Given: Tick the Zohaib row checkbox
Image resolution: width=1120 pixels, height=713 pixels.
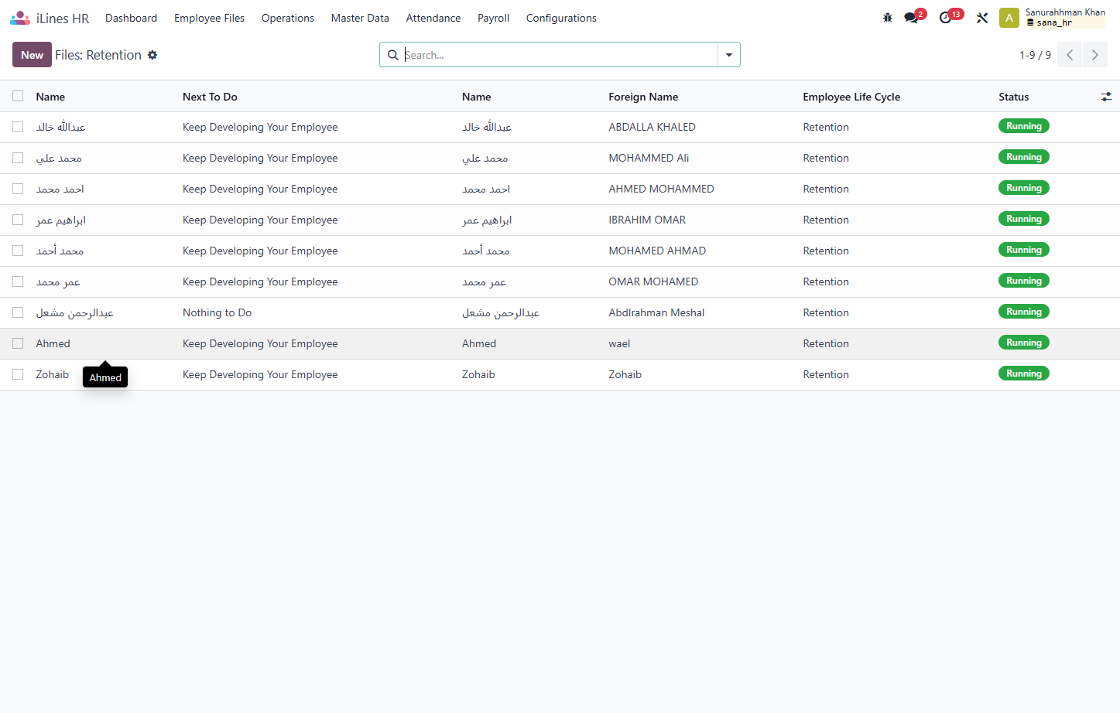Looking at the screenshot, I should pos(18,374).
